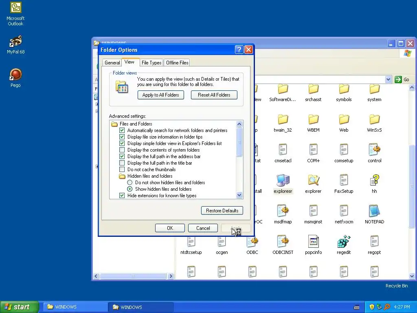Select the netfxocm file
The image size is (417, 313).
click(x=344, y=215)
